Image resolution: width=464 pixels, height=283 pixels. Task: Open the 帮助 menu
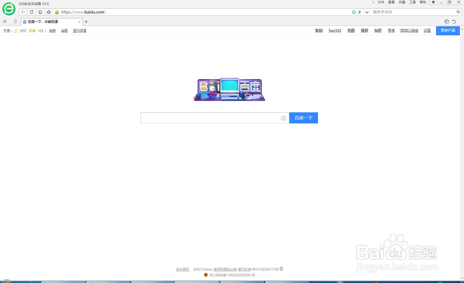(423, 2)
